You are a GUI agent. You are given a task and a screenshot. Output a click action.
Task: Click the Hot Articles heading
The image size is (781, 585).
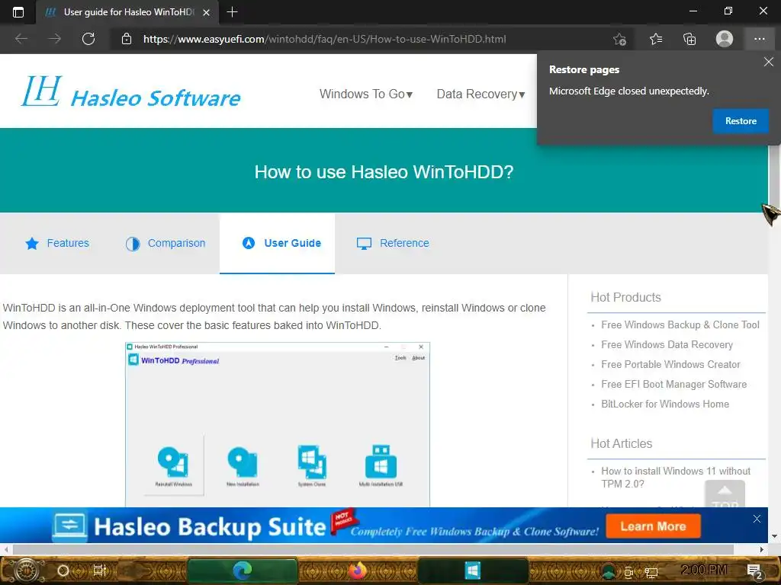(621, 444)
